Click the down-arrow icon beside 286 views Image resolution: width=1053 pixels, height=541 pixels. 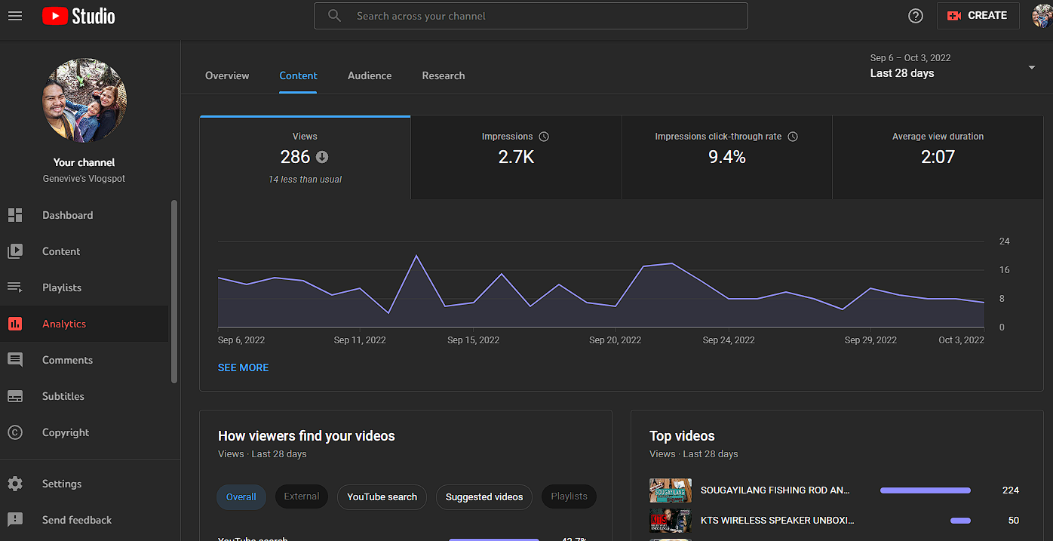click(322, 157)
